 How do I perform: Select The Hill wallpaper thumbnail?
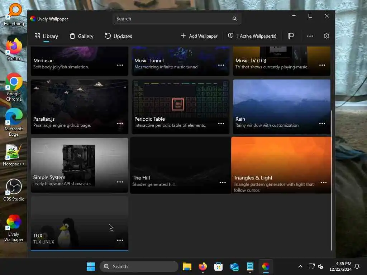[181, 165]
